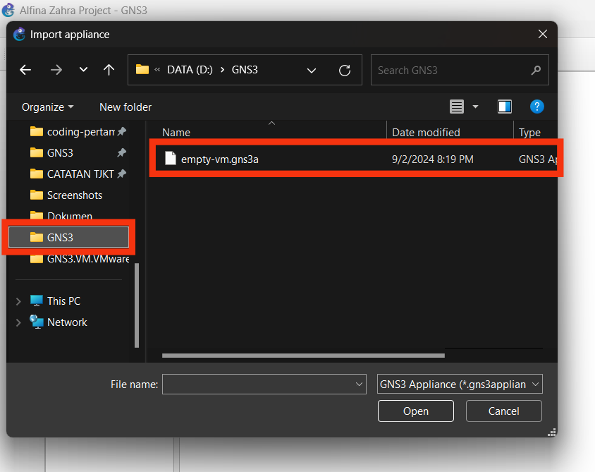The height and width of the screenshot is (472, 595).
Task: Refresh the GNS3 folder listing
Action: point(345,70)
